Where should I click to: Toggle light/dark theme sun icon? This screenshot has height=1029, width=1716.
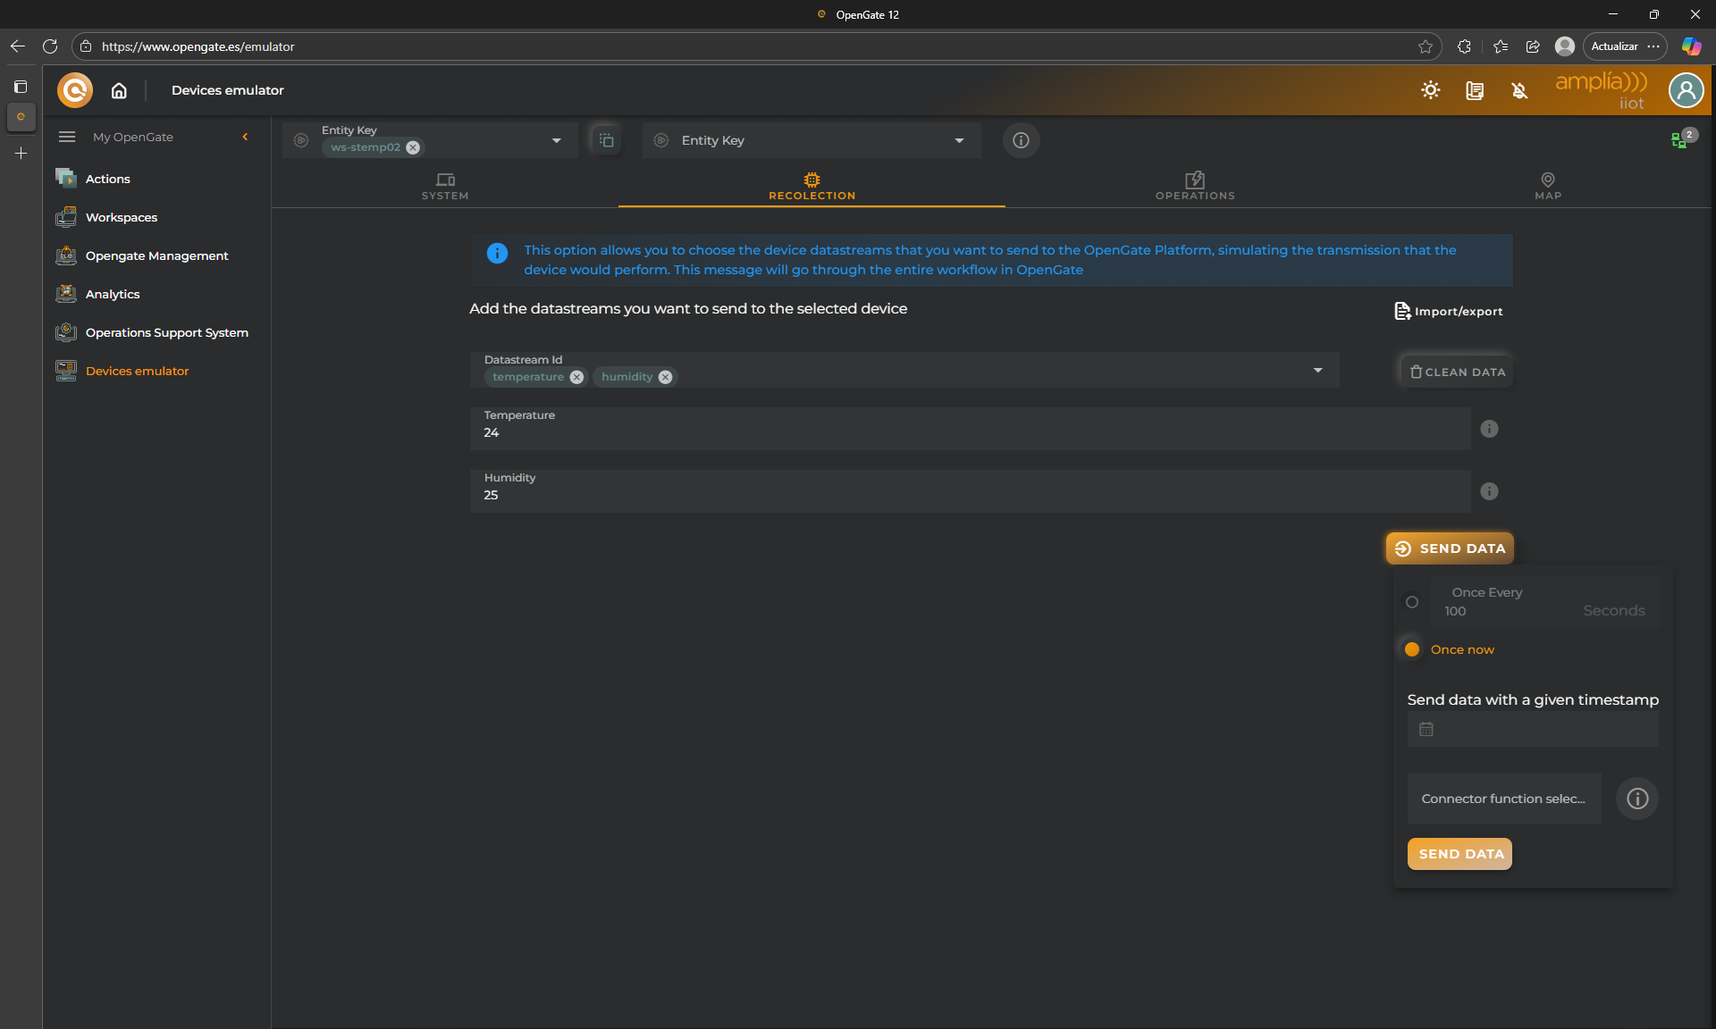pyautogui.click(x=1430, y=90)
